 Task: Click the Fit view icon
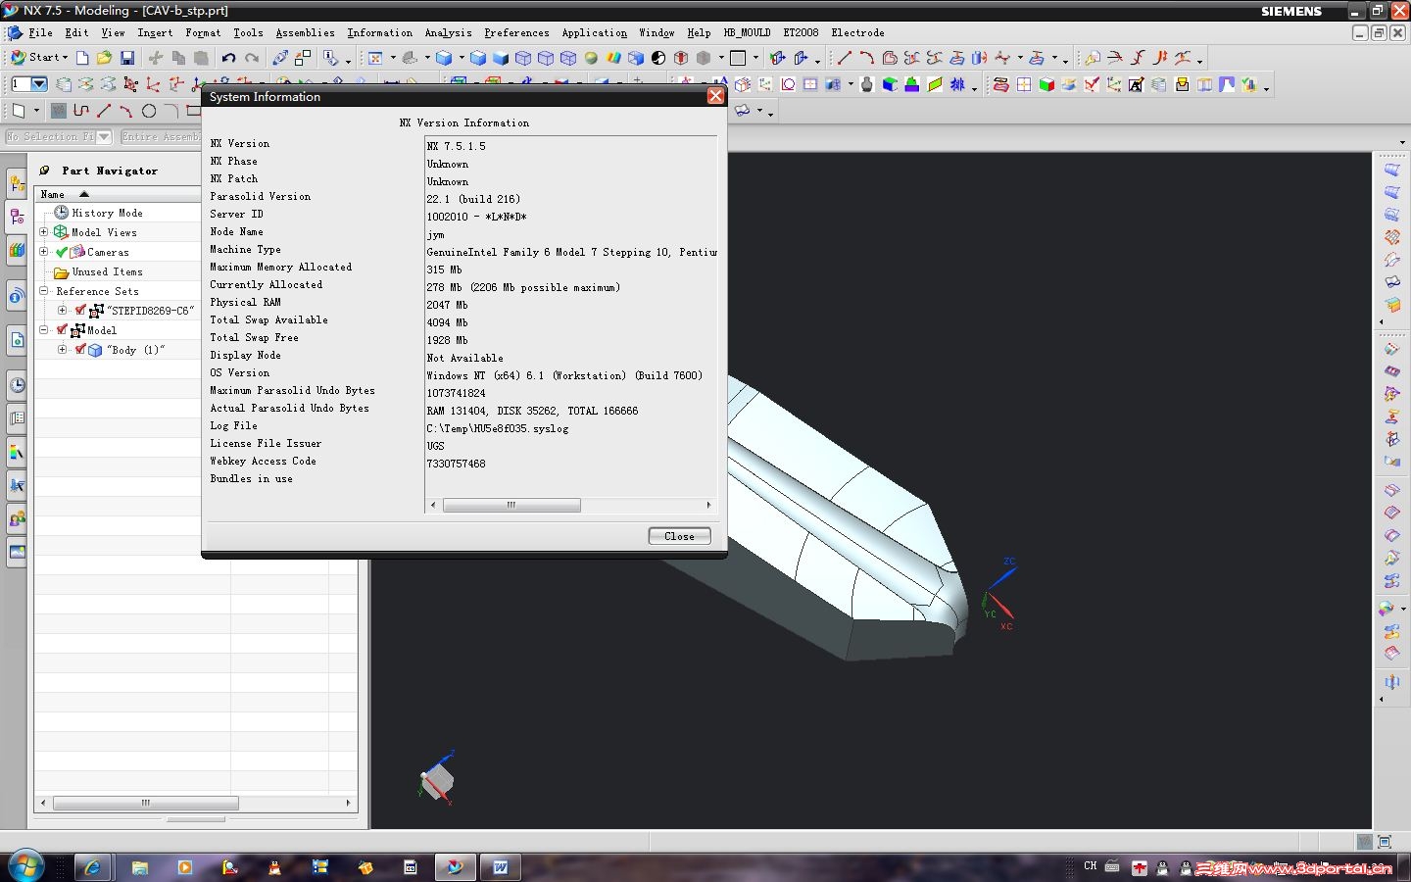[x=375, y=58]
